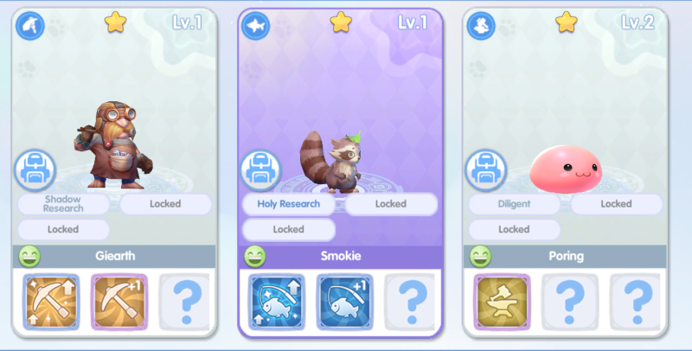
Task: Click Smokie's unknown question mark skill slot
Action: [x=412, y=302]
